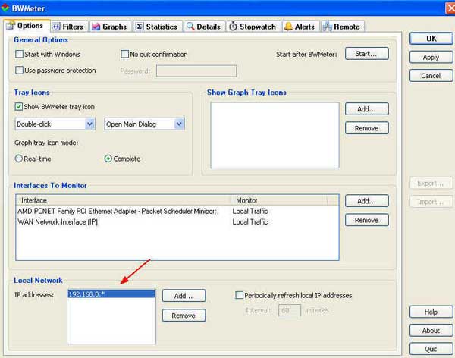Enable Start with Windows checkbox
This screenshot has width=455, height=358.
(19, 54)
